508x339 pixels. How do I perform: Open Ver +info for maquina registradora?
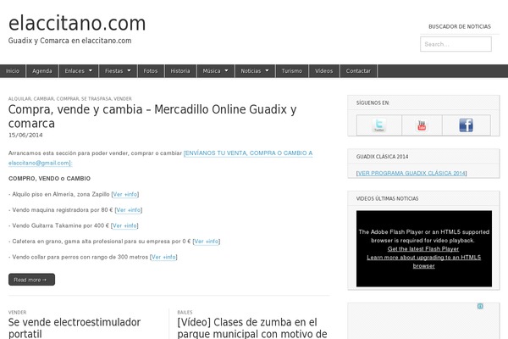(x=129, y=210)
